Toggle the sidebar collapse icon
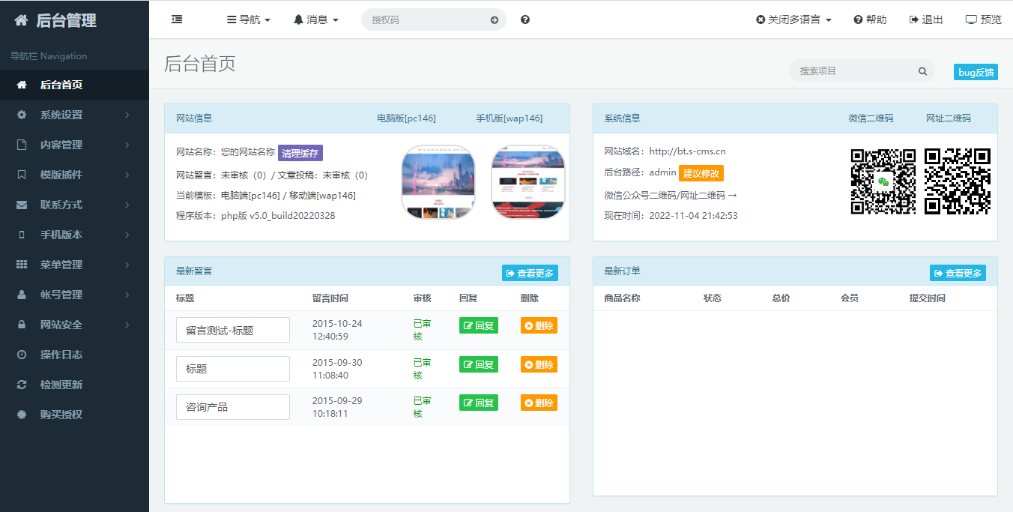 [x=177, y=19]
